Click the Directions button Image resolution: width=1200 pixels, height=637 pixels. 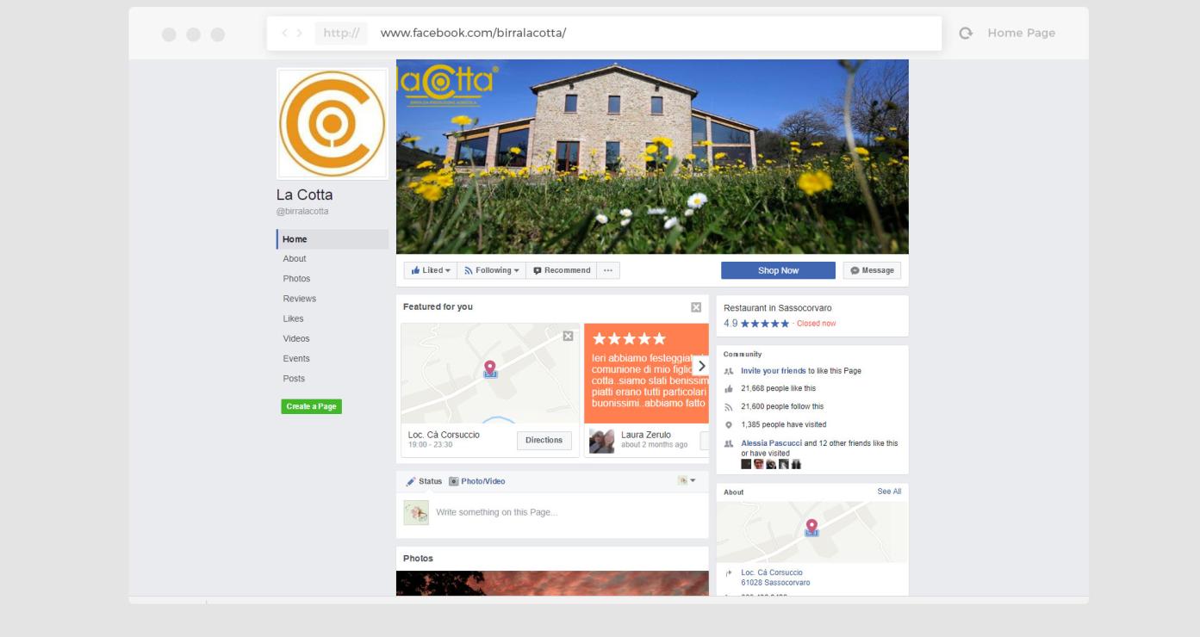pos(544,440)
